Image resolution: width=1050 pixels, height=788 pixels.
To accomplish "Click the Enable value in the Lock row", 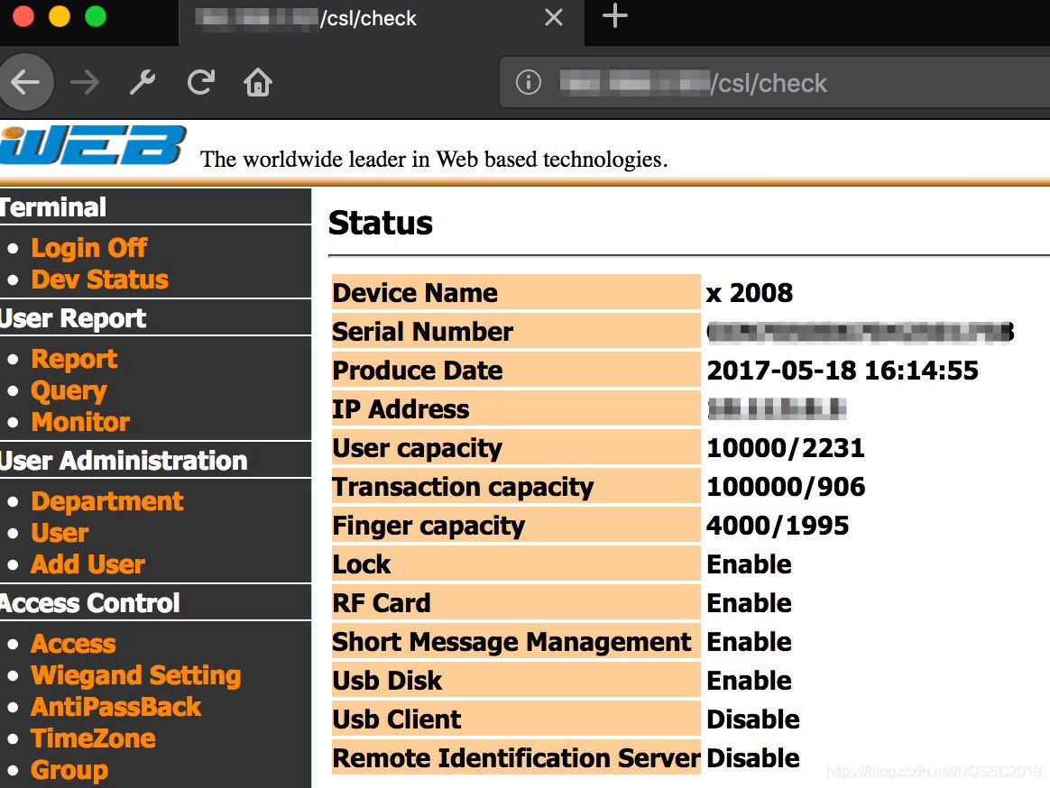I will pos(750,564).
